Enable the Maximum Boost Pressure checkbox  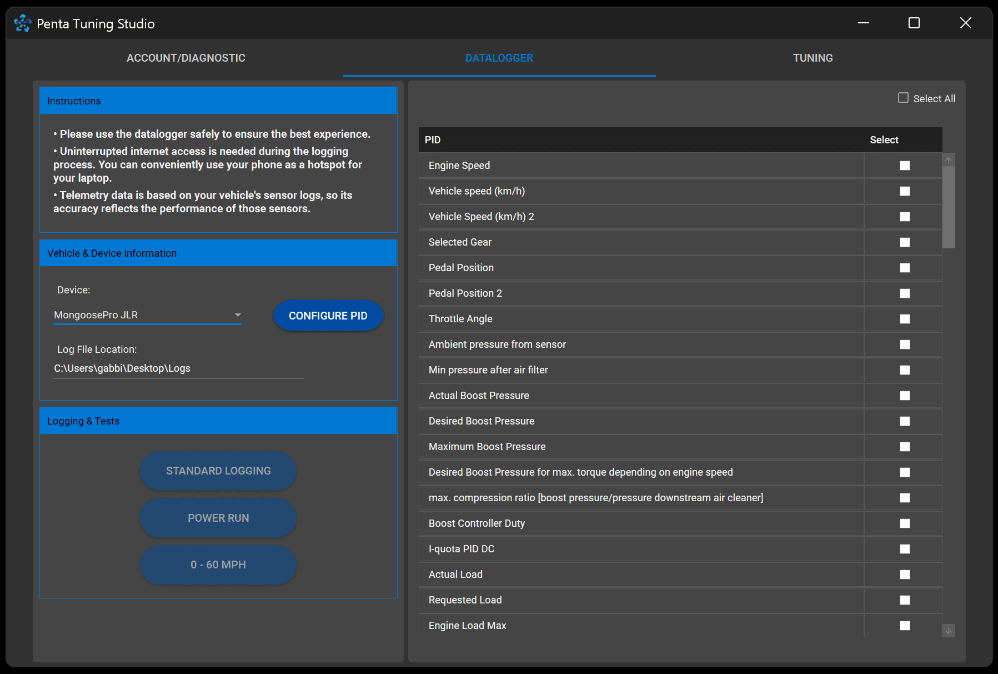click(905, 447)
